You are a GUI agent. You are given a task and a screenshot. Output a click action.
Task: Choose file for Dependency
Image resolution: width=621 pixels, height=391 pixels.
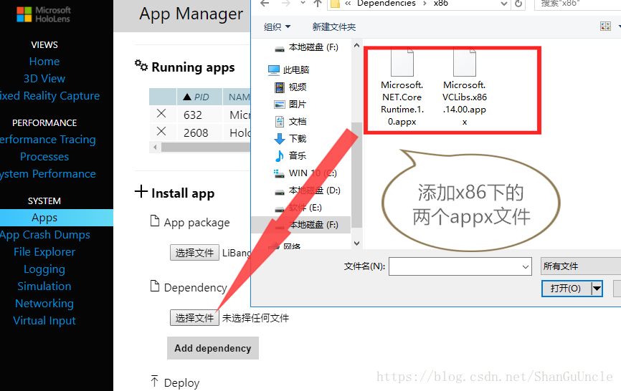pos(194,318)
